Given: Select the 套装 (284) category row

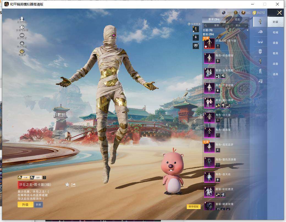Looking at the screenshot, I should (x=226, y=34).
